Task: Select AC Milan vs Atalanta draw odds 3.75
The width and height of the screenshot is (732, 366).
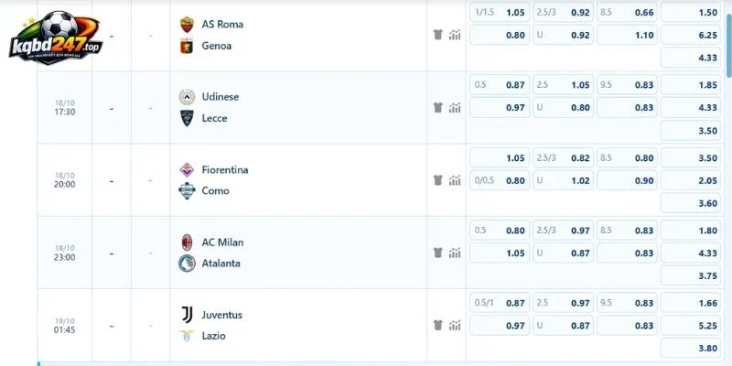Action: [691, 276]
